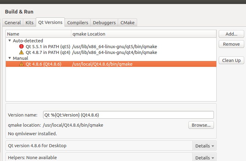Click the red error icon on Qt 5.5.1
Viewport: 246px width, 161px height.
[x=21, y=46]
